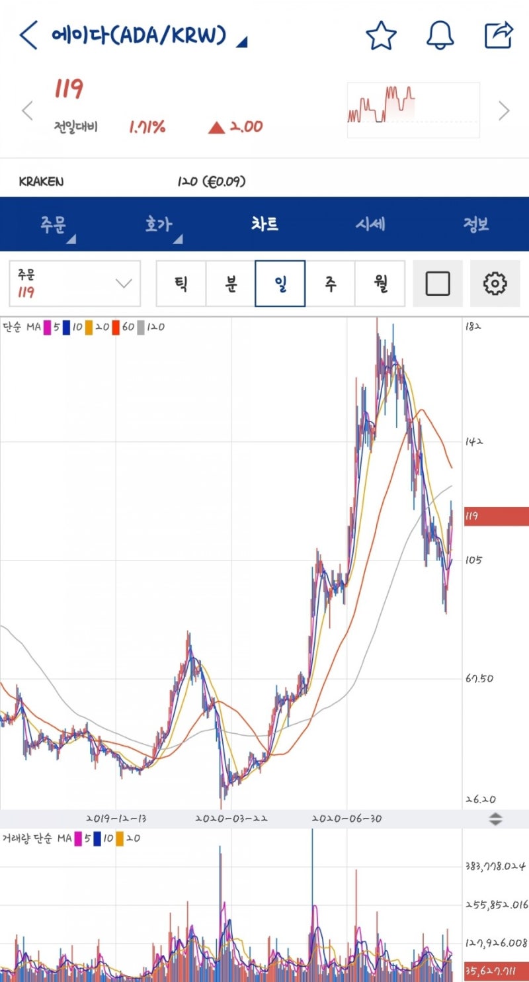Go to previous coin with left chevron
The image size is (529, 982).
click(x=27, y=111)
